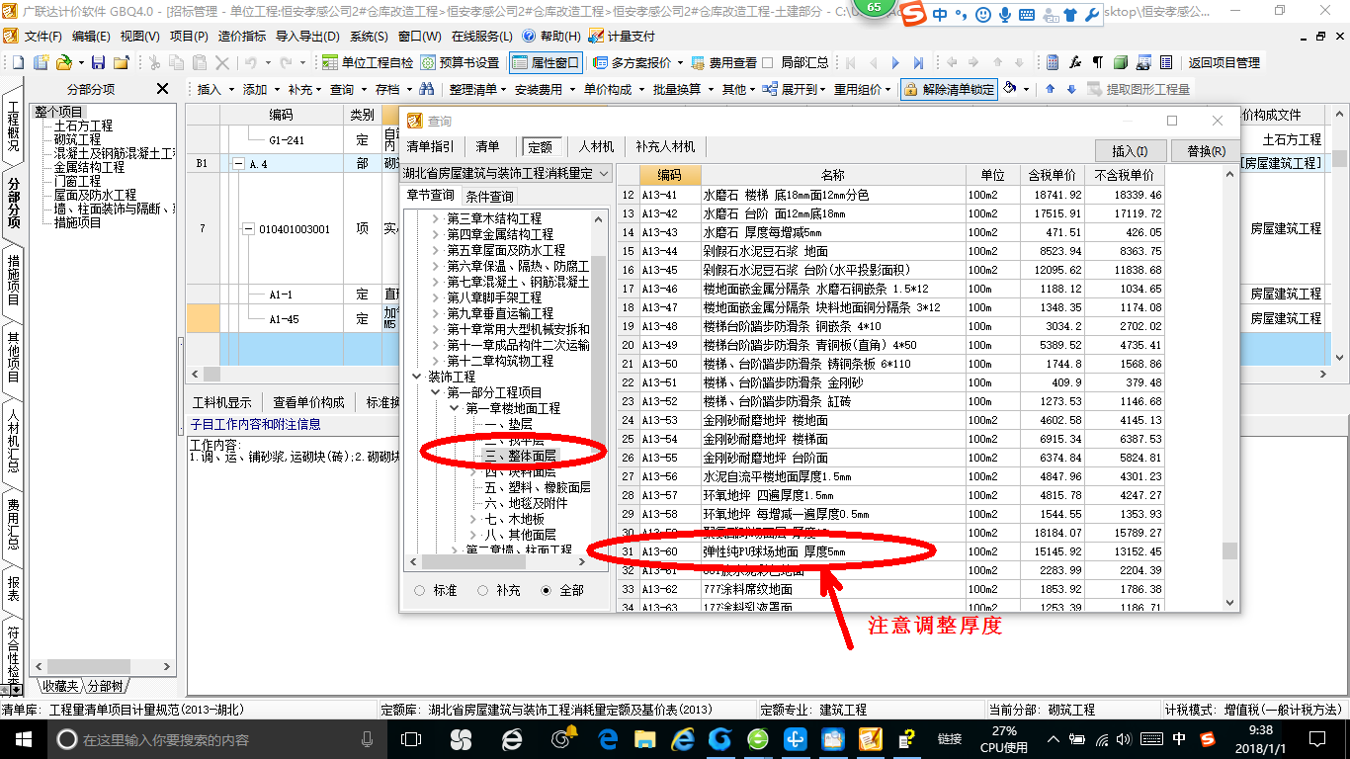1350x759 pixels.
Task: Expand 第三章木结构工程 tree node
Action: click(x=437, y=218)
